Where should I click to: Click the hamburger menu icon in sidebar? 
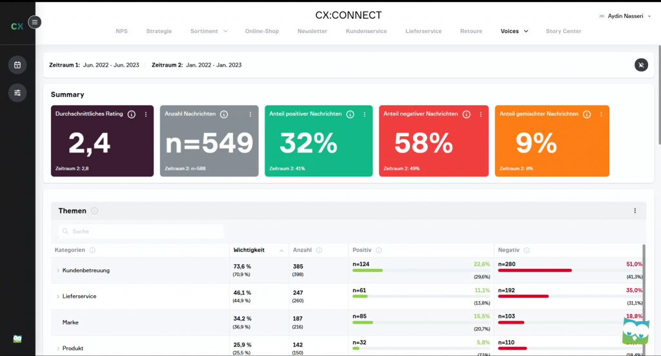[35, 22]
